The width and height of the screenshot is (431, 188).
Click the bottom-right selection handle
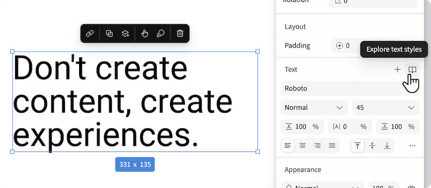tap(258, 152)
